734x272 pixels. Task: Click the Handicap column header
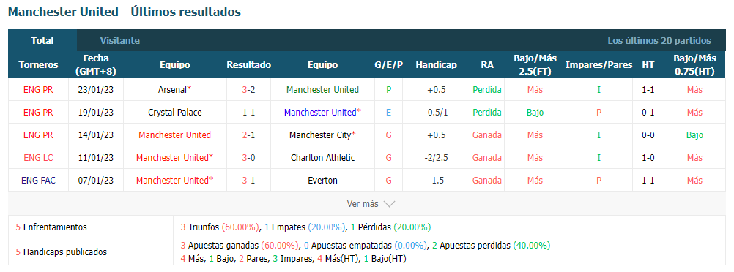pos(436,65)
